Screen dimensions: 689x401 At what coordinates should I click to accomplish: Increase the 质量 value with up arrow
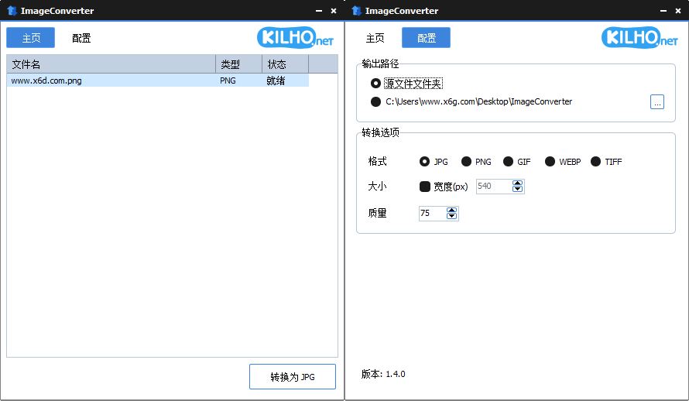tap(452, 210)
